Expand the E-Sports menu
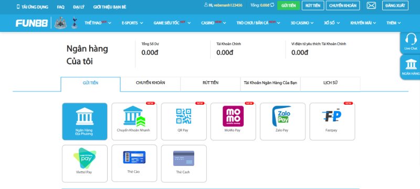The height and width of the screenshot is (189, 420). click(x=132, y=23)
